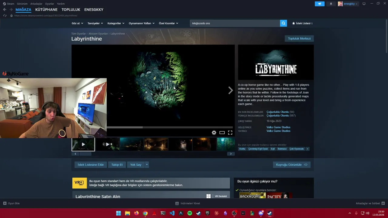Switch the trailer to fullscreen
This screenshot has width=388, height=218.
230,133
